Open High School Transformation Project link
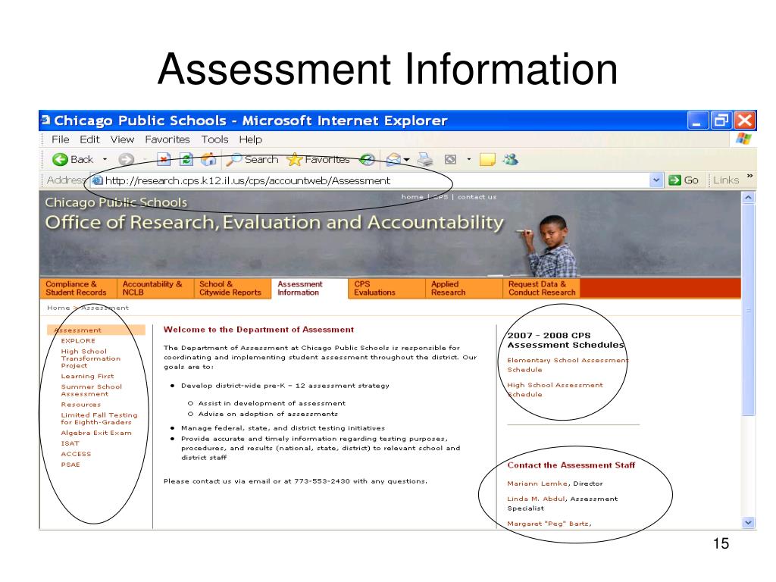Screen dimensions: 776x582 [91, 358]
